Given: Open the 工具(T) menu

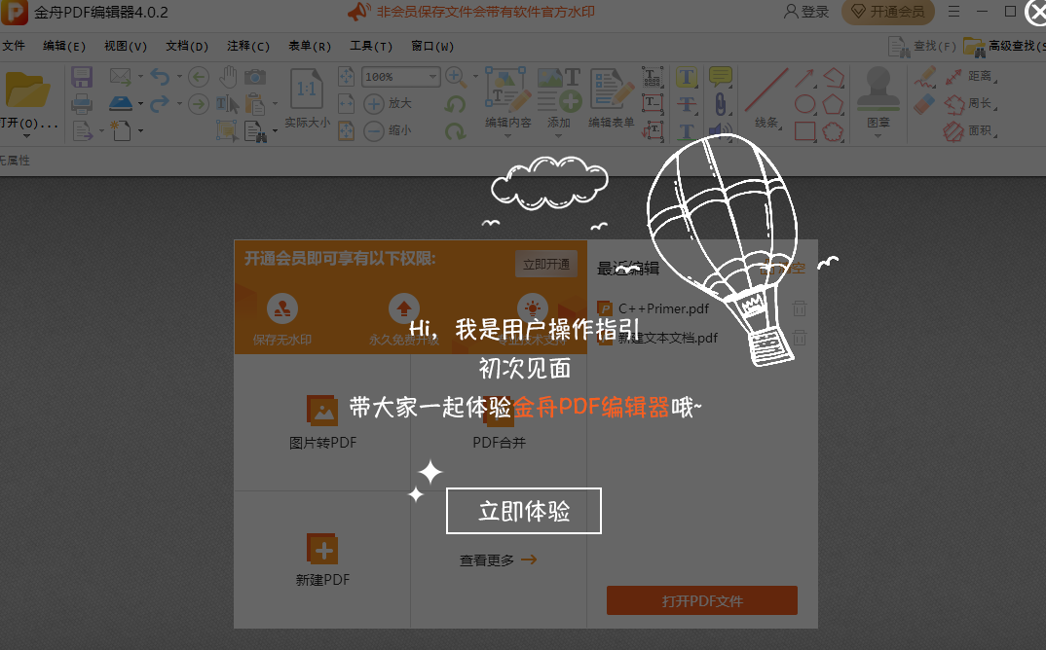Looking at the screenshot, I should (x=371, y=46).
